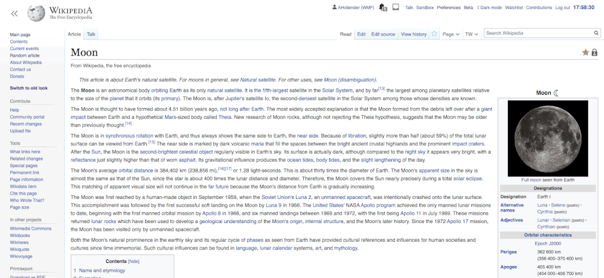This screenshot has width=604, height=278.
Task: Open the alerts bell icon
Action: [x=382, y=8]
